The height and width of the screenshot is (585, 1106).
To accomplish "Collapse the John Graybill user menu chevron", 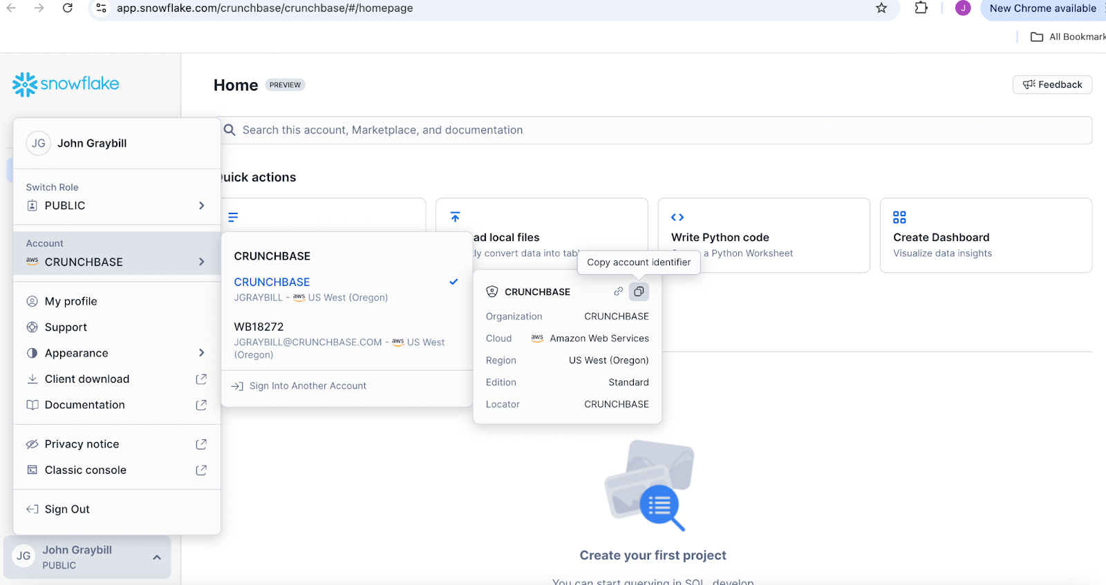I will coord(157,557).
